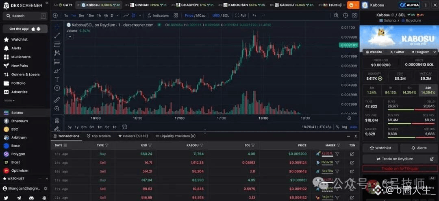Select the brush drawing tool
The image size is (439, 201).
tap(57, 70)
